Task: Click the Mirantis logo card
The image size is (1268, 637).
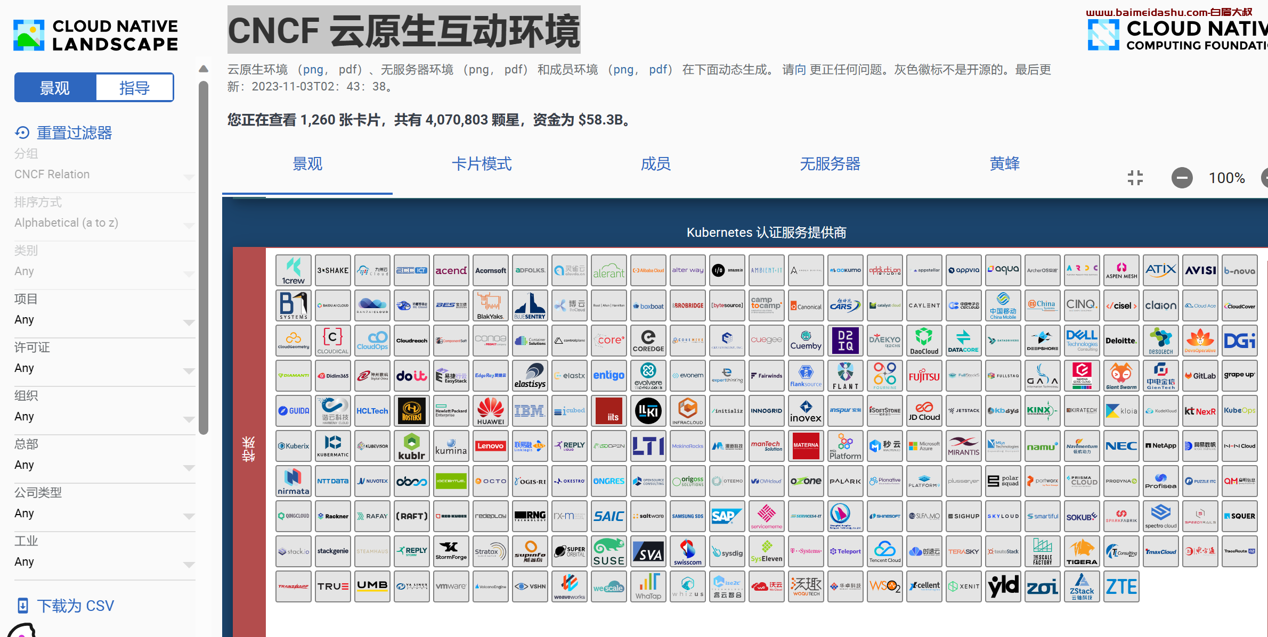Action: [x=964, y=446]
